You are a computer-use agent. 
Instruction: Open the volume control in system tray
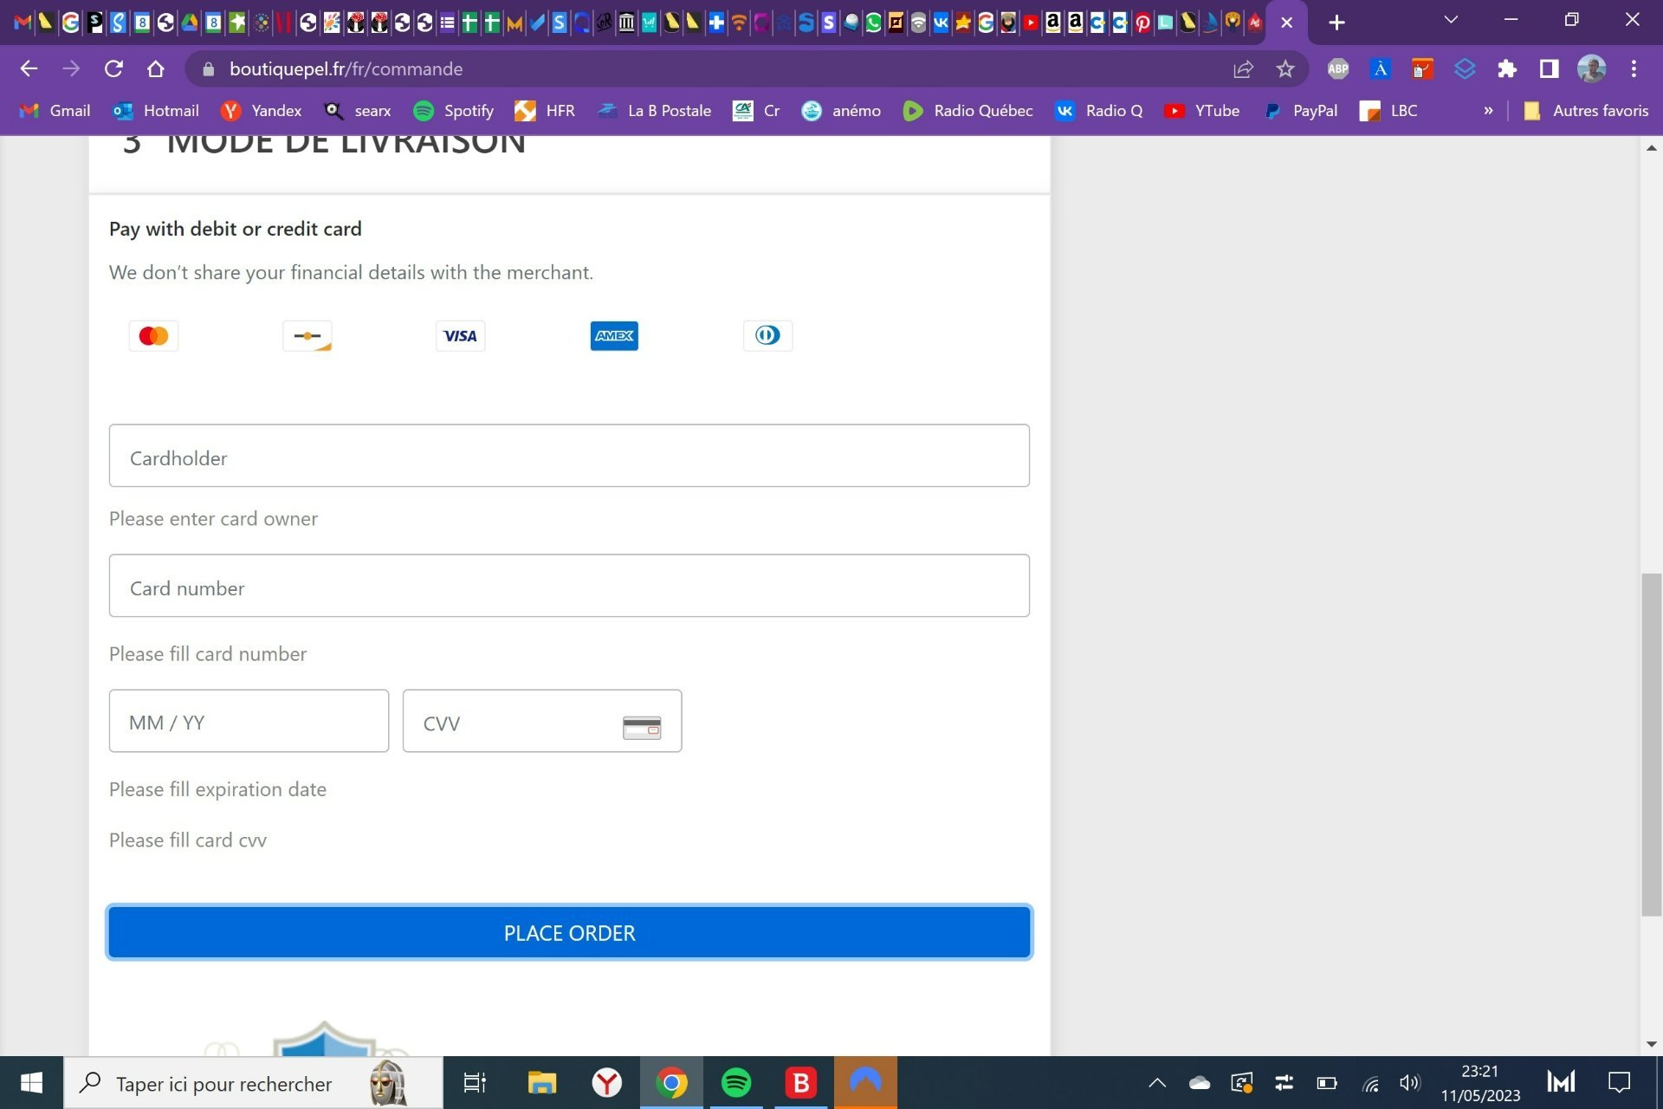point(1409,1083)
